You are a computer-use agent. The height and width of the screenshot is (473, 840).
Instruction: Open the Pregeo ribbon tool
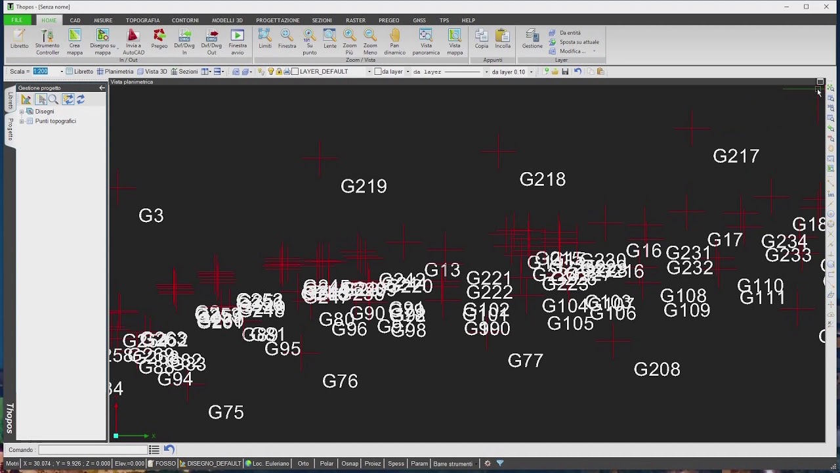159,39
